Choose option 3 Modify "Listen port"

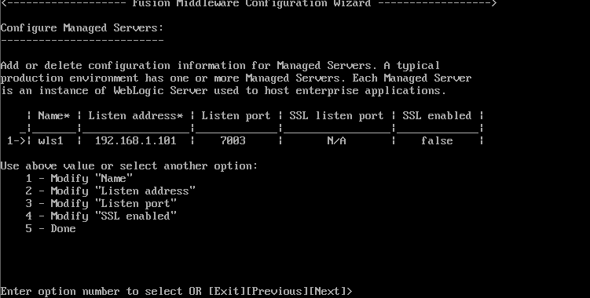tap(101, 203)
